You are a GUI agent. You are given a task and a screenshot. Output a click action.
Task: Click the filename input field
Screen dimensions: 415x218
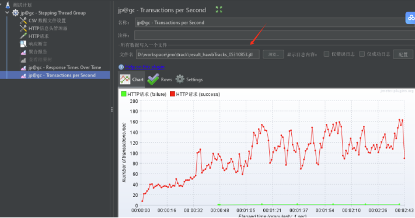click(x=197, y=54)
